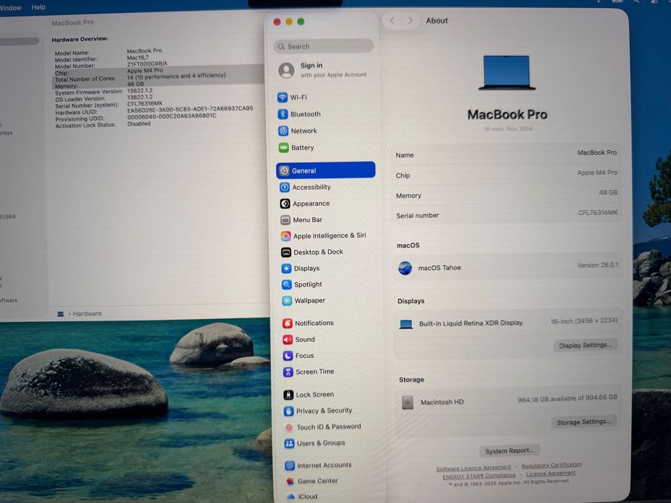Open Storage Settings button
This screenshot has height=503, width=671.
click(584, 422)
